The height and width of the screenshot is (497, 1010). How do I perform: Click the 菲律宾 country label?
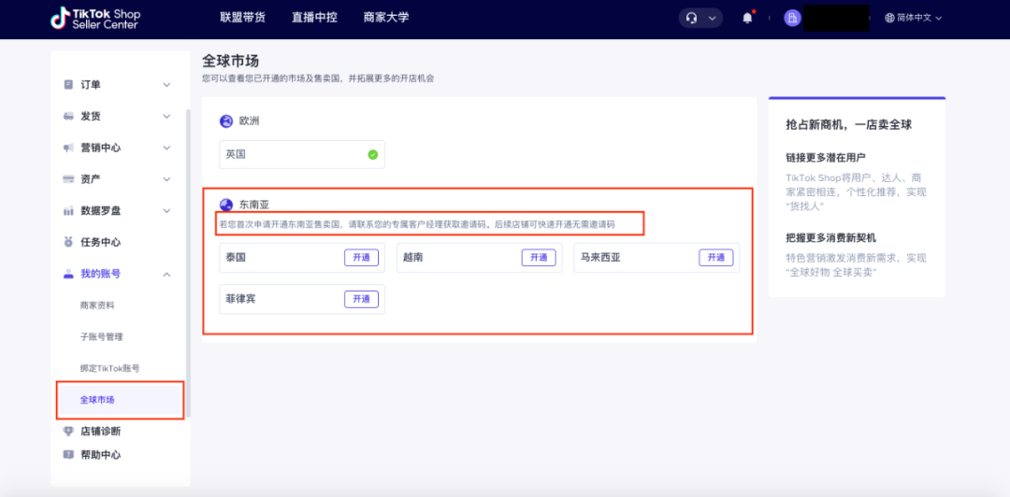(241, 299)
